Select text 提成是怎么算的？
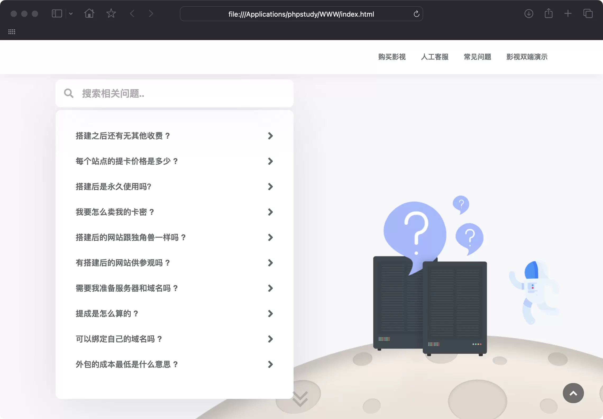 click(x=107, y=314)
